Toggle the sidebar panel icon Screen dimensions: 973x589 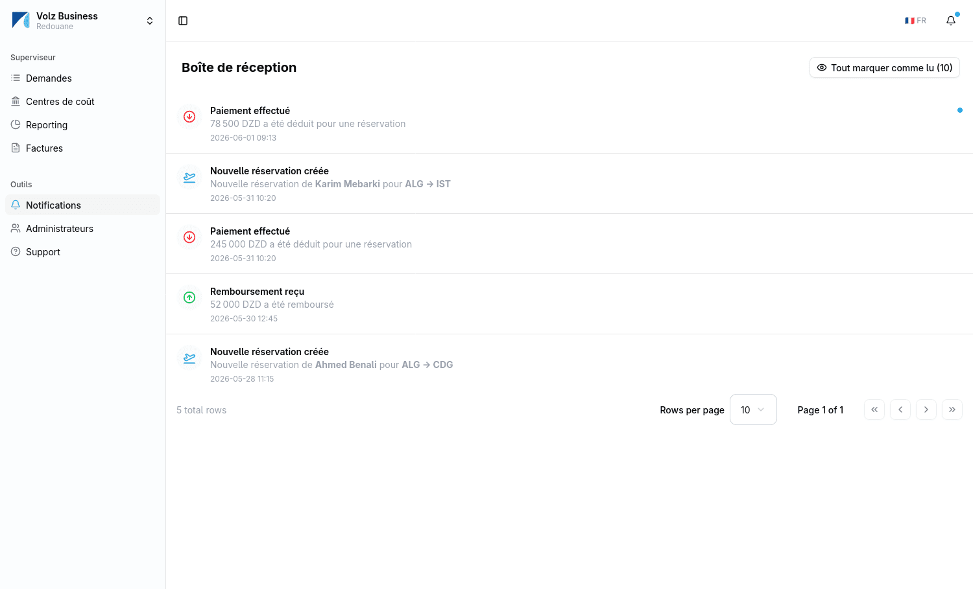click(x=183, y=21)
